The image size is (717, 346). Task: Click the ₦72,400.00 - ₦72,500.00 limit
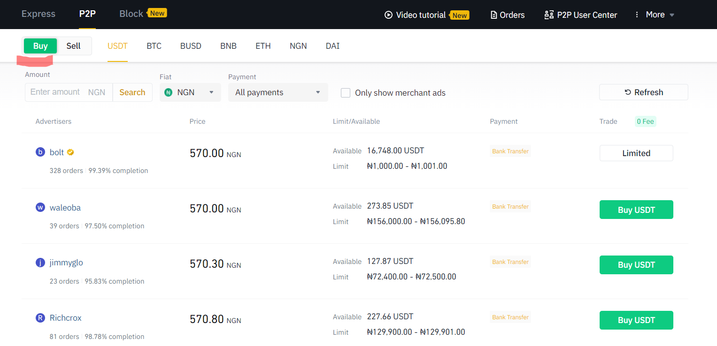[411, 277]
